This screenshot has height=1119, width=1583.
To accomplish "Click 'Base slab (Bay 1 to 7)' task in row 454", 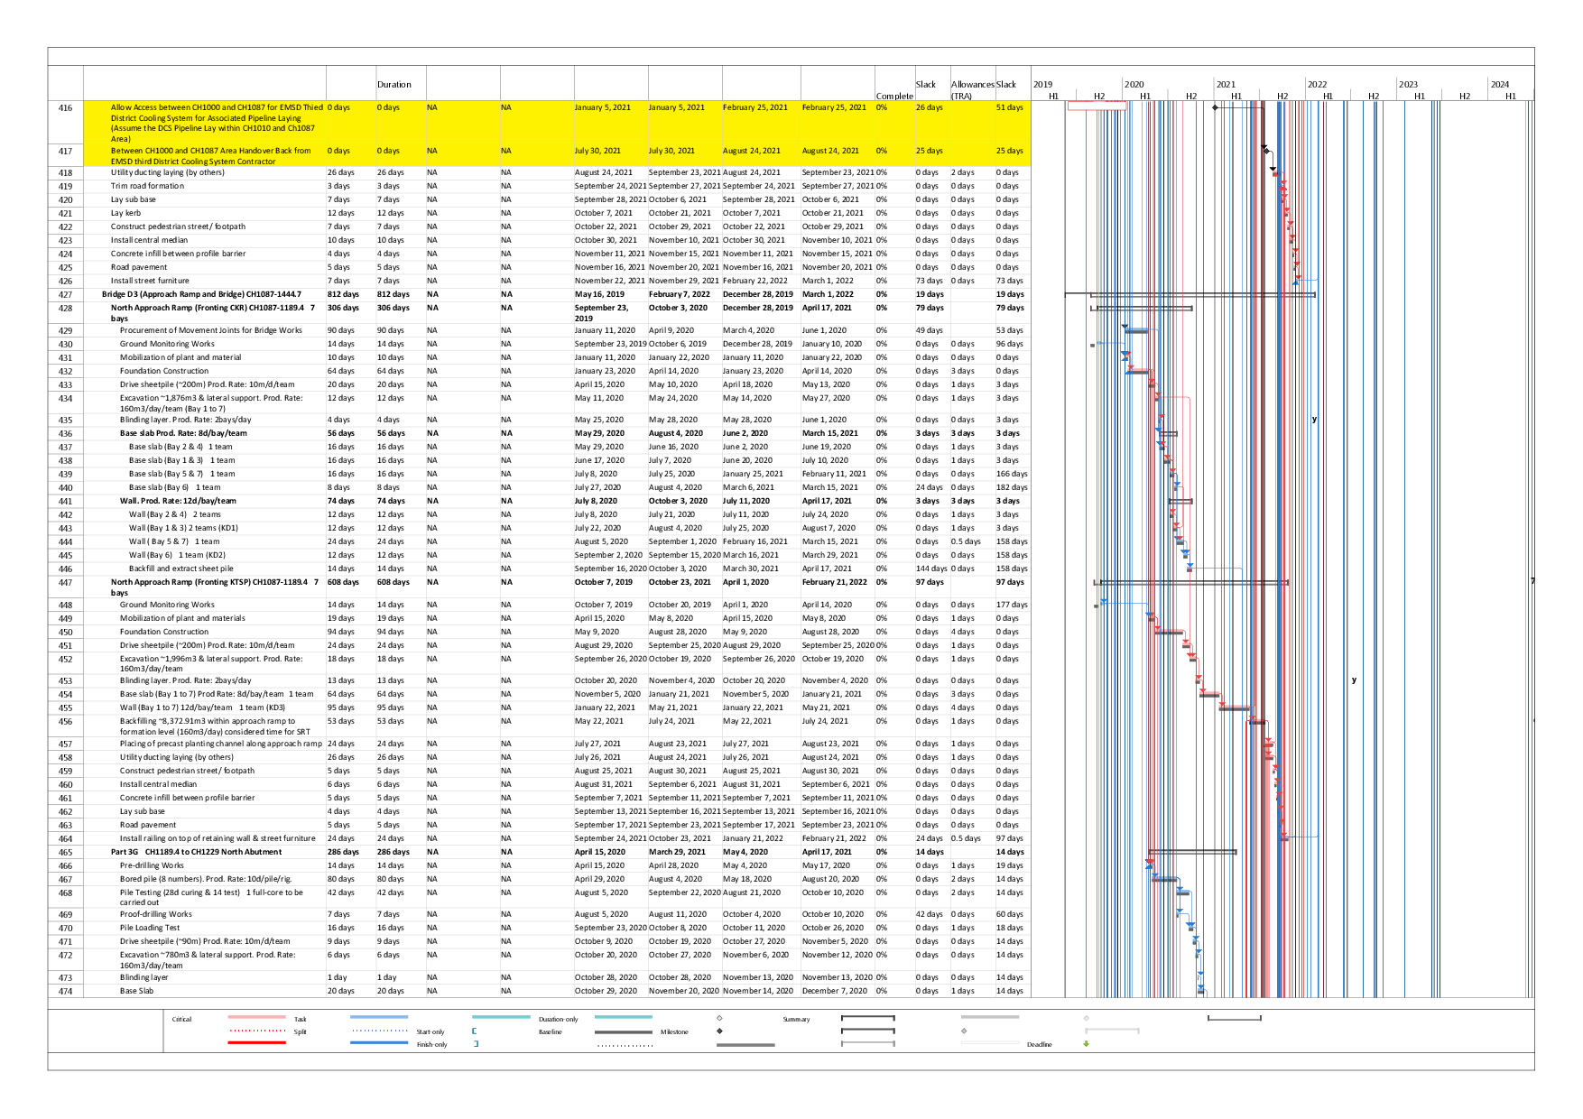I will pyautogui.click(x=217, y=694).
